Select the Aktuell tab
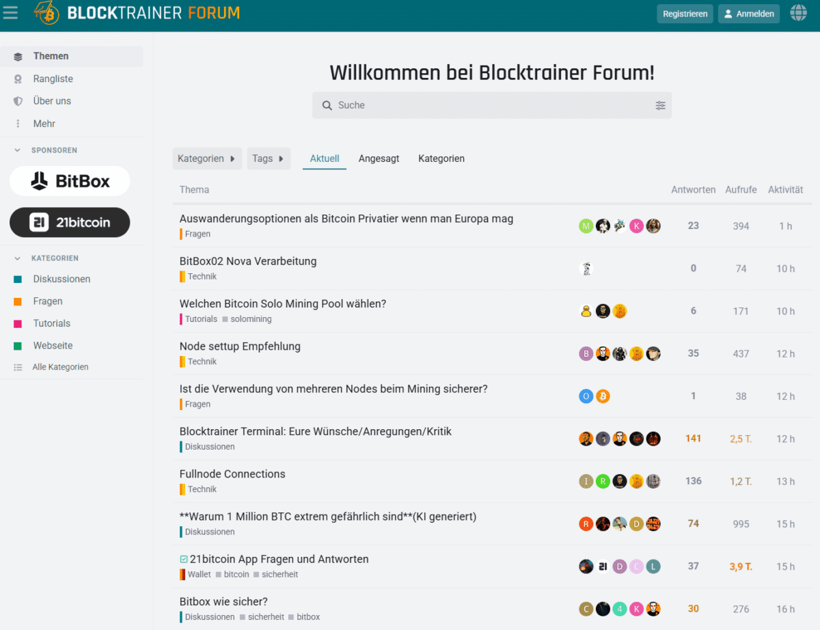Screen dimensions: 820x630 (324, 158)
